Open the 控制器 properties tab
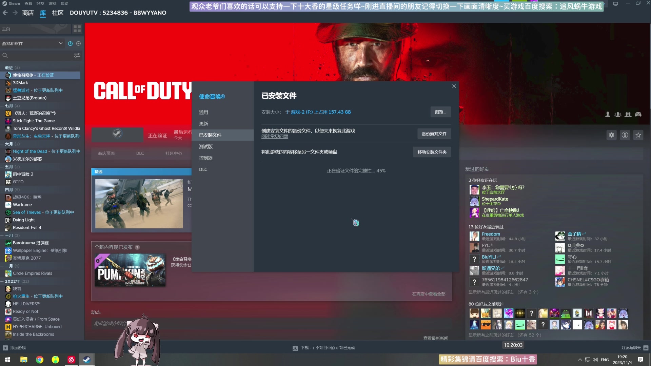 [206, 158]
